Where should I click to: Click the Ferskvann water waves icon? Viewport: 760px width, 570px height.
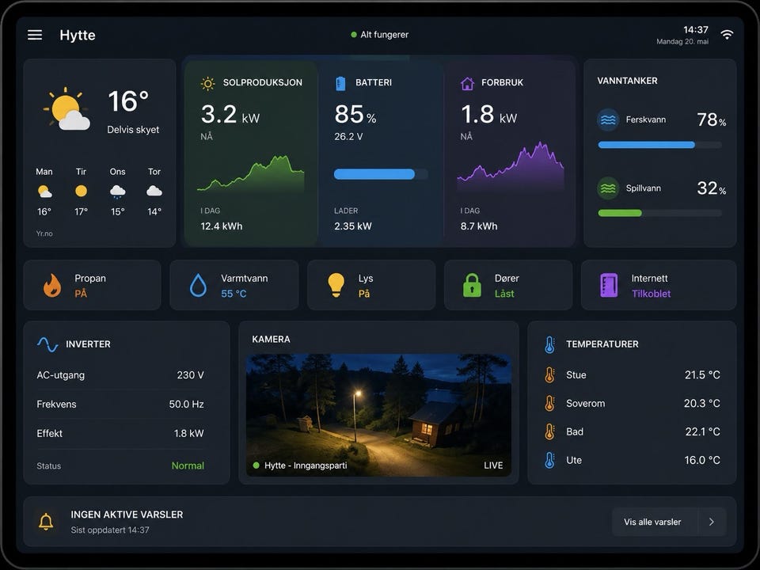pos(608,120)
